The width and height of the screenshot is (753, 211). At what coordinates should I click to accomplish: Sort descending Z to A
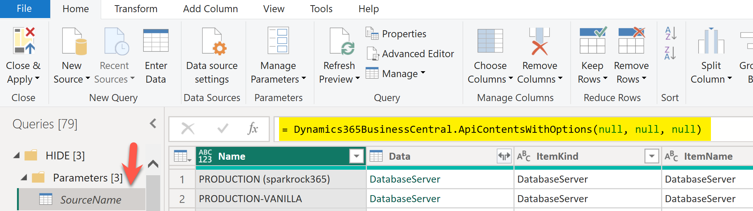tap(670, 53)
